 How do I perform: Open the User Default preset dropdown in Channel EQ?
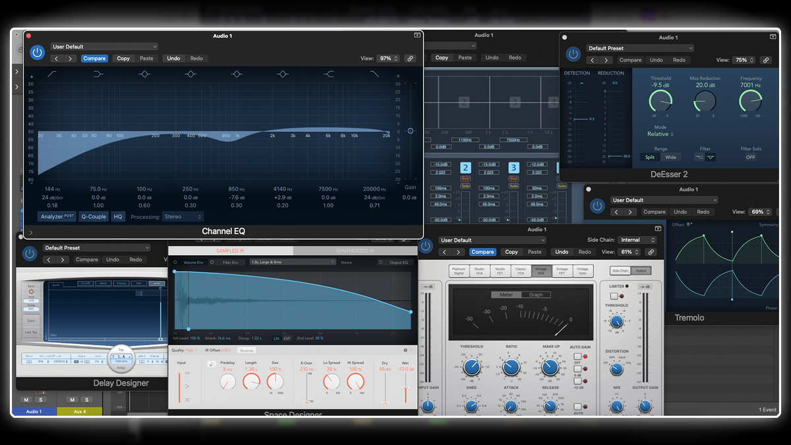coord(103,46)
